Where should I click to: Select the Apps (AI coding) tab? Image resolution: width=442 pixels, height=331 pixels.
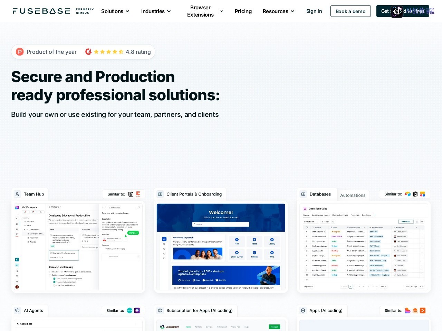322,310
